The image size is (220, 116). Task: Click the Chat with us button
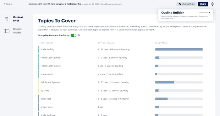point(187,4)
